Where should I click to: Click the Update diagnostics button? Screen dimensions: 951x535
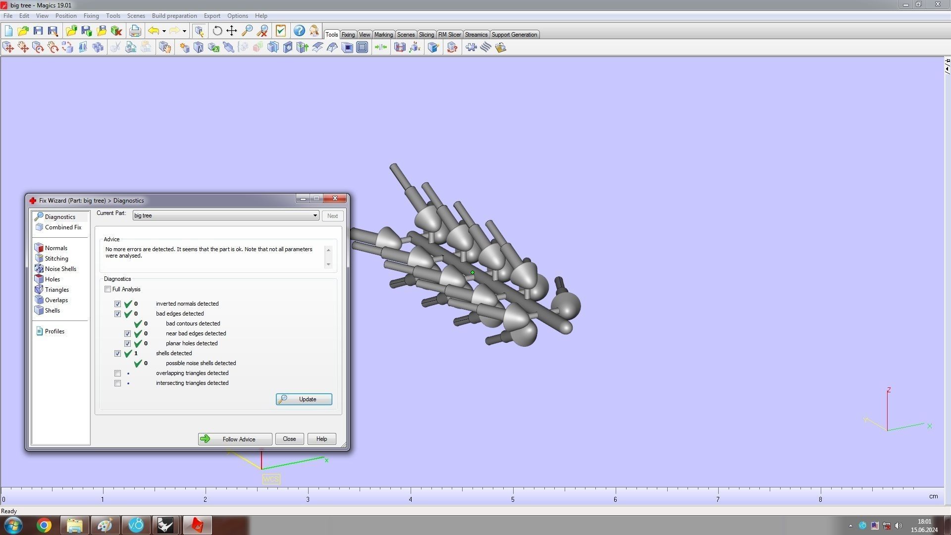coord(304,399)
